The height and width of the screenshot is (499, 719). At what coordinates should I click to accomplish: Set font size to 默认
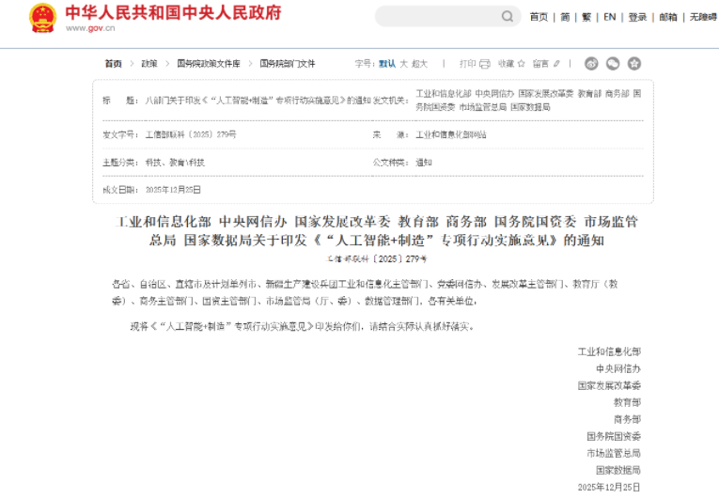point(387,64)
